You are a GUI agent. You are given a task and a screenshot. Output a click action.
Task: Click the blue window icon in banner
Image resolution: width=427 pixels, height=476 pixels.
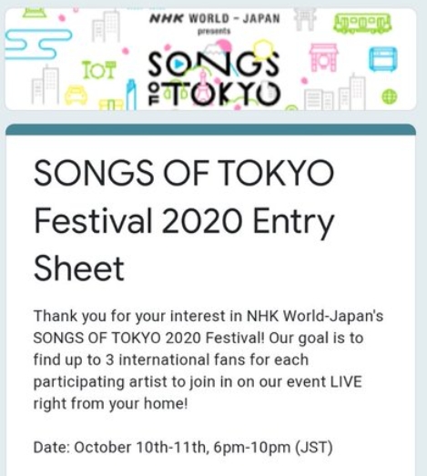tap(383, 59)
